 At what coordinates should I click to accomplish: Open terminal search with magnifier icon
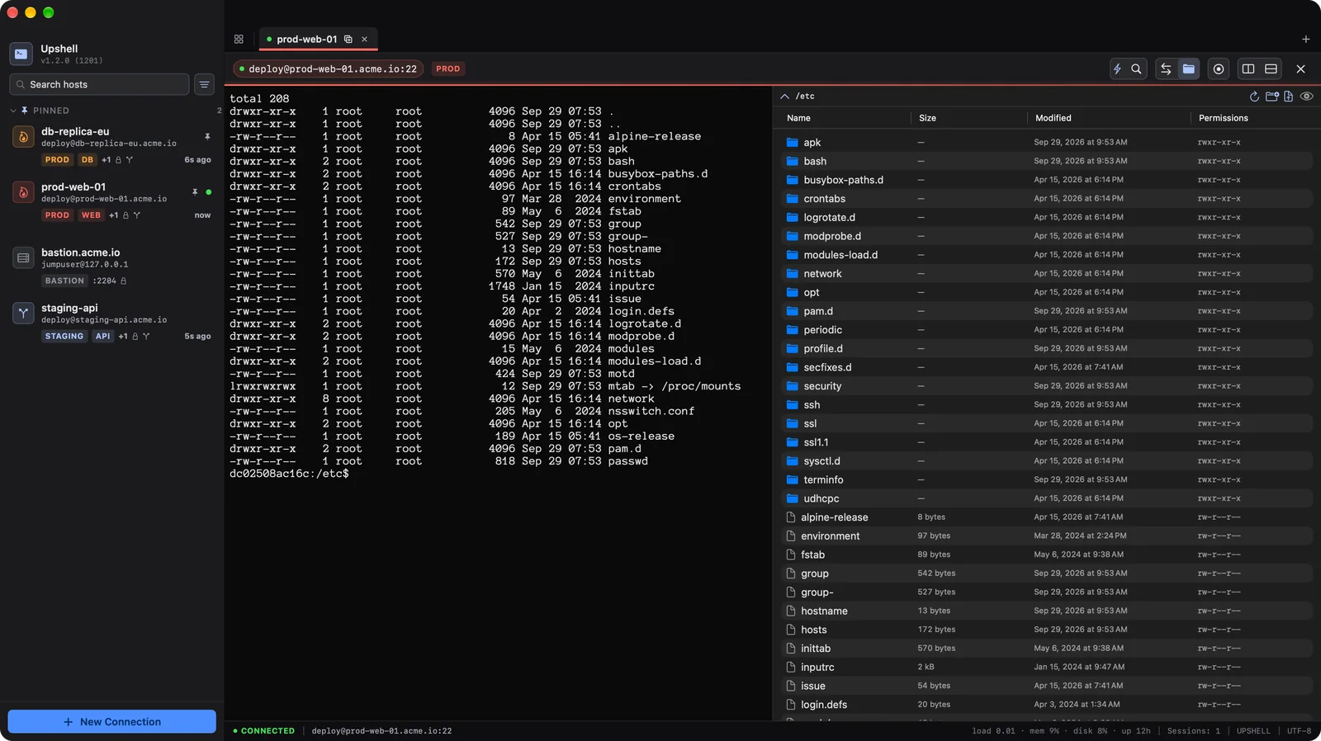point(1136,69)
